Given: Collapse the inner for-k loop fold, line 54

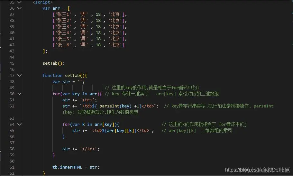Looking at the screenshot, I should (x=19, y=125).
